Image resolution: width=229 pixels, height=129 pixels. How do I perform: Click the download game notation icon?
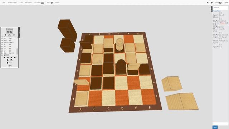(8, 60)
